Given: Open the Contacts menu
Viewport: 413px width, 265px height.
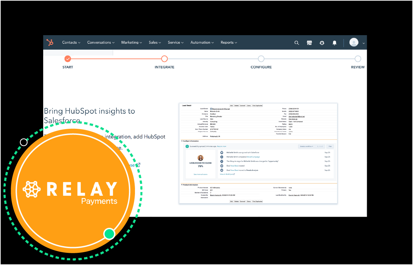Looking at the screenshot, I should click(71, 43).
